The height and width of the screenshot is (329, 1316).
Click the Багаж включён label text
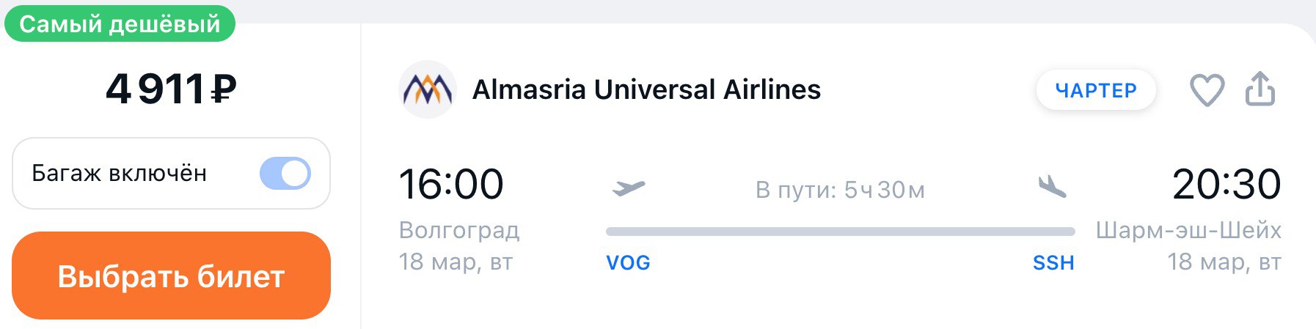[x=120, y=174]
